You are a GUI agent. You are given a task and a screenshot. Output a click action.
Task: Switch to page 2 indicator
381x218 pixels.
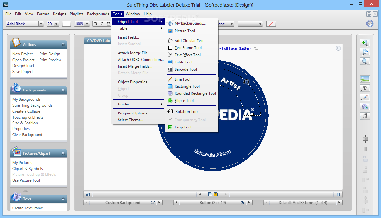coord(216,194)
